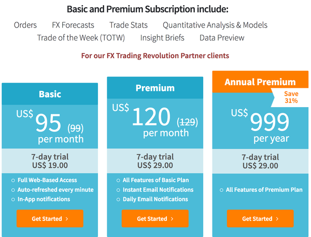
Task: Click the Insight Briefs label
Action: 162,38
